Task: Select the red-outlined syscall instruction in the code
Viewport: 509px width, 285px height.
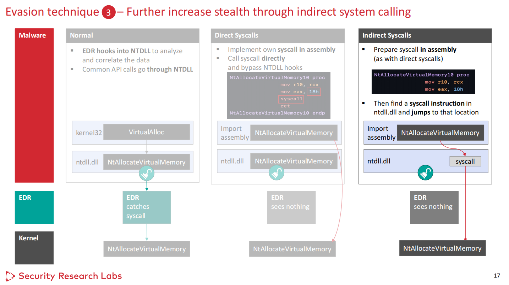Action: [291, 99]
